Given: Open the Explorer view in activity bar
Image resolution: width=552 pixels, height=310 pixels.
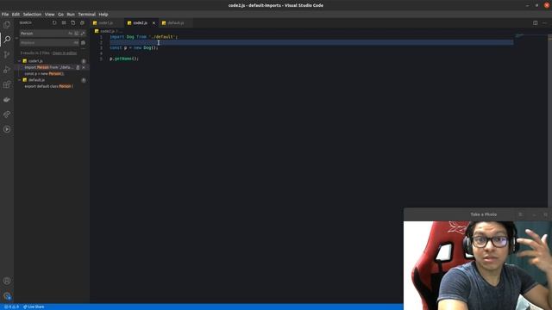Looking at the screenshot, I should point(7,25).
